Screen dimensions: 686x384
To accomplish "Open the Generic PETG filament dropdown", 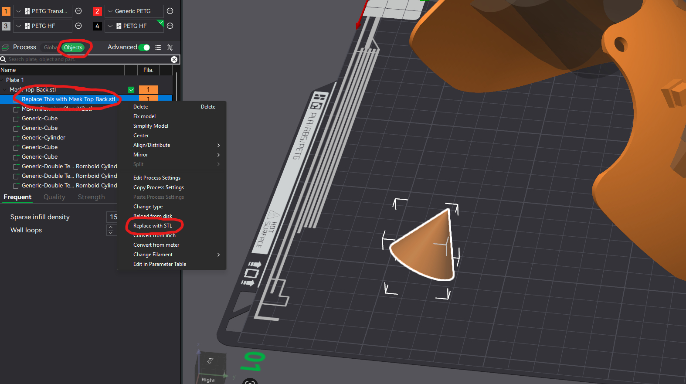I will pos(134,11).
